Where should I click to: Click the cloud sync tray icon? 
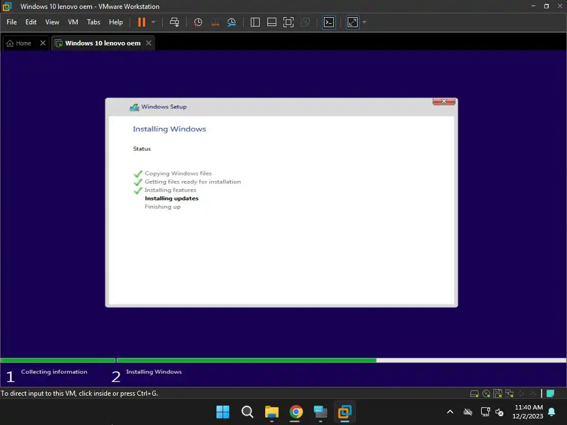(x=468, y=412)
